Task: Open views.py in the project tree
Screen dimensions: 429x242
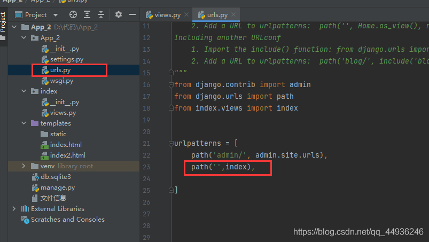Action: pos(63,113)
